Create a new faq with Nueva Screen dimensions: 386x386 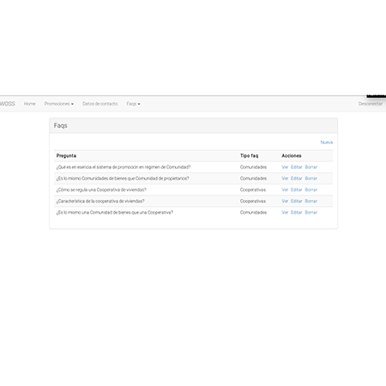(x=327, y=142)
